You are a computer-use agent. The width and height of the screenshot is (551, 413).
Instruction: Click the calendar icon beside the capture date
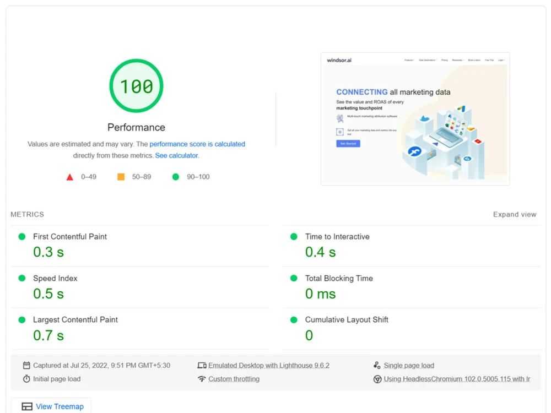tap(26, 366)
